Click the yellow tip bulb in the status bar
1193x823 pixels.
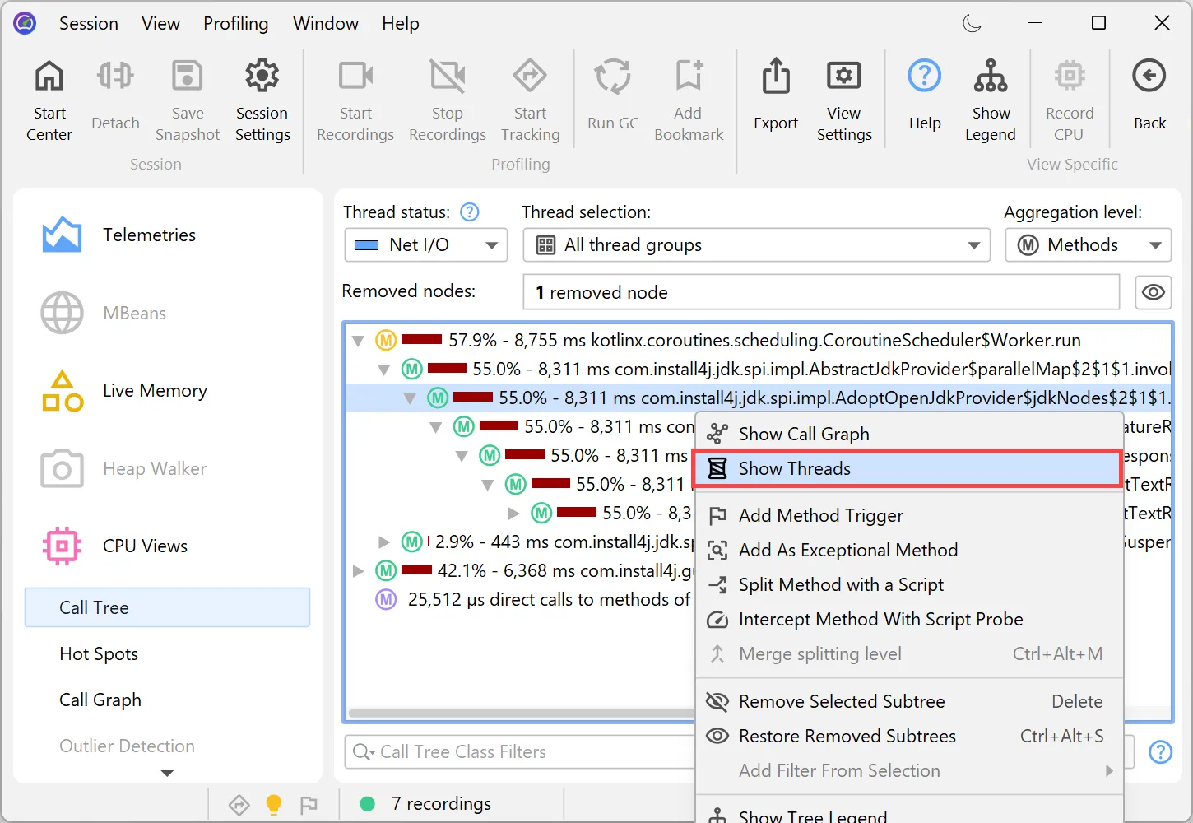point(273,804)
